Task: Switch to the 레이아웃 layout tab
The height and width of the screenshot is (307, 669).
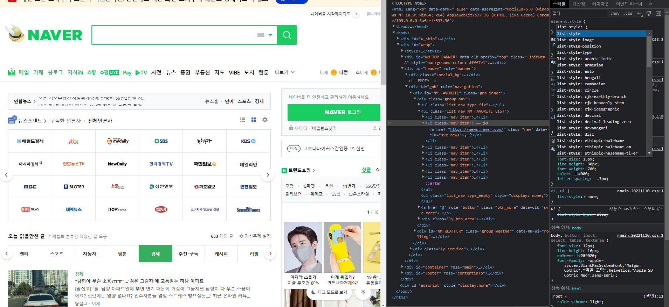Action: tap(600, 4)
